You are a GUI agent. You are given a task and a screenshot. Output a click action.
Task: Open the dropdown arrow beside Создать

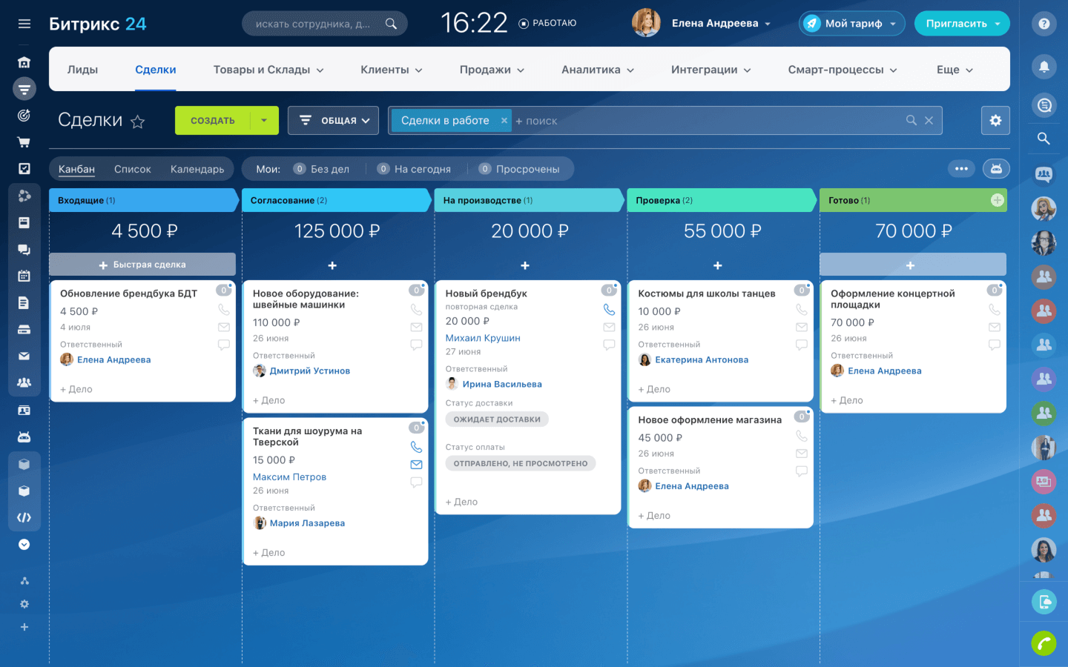click(264, 119)
